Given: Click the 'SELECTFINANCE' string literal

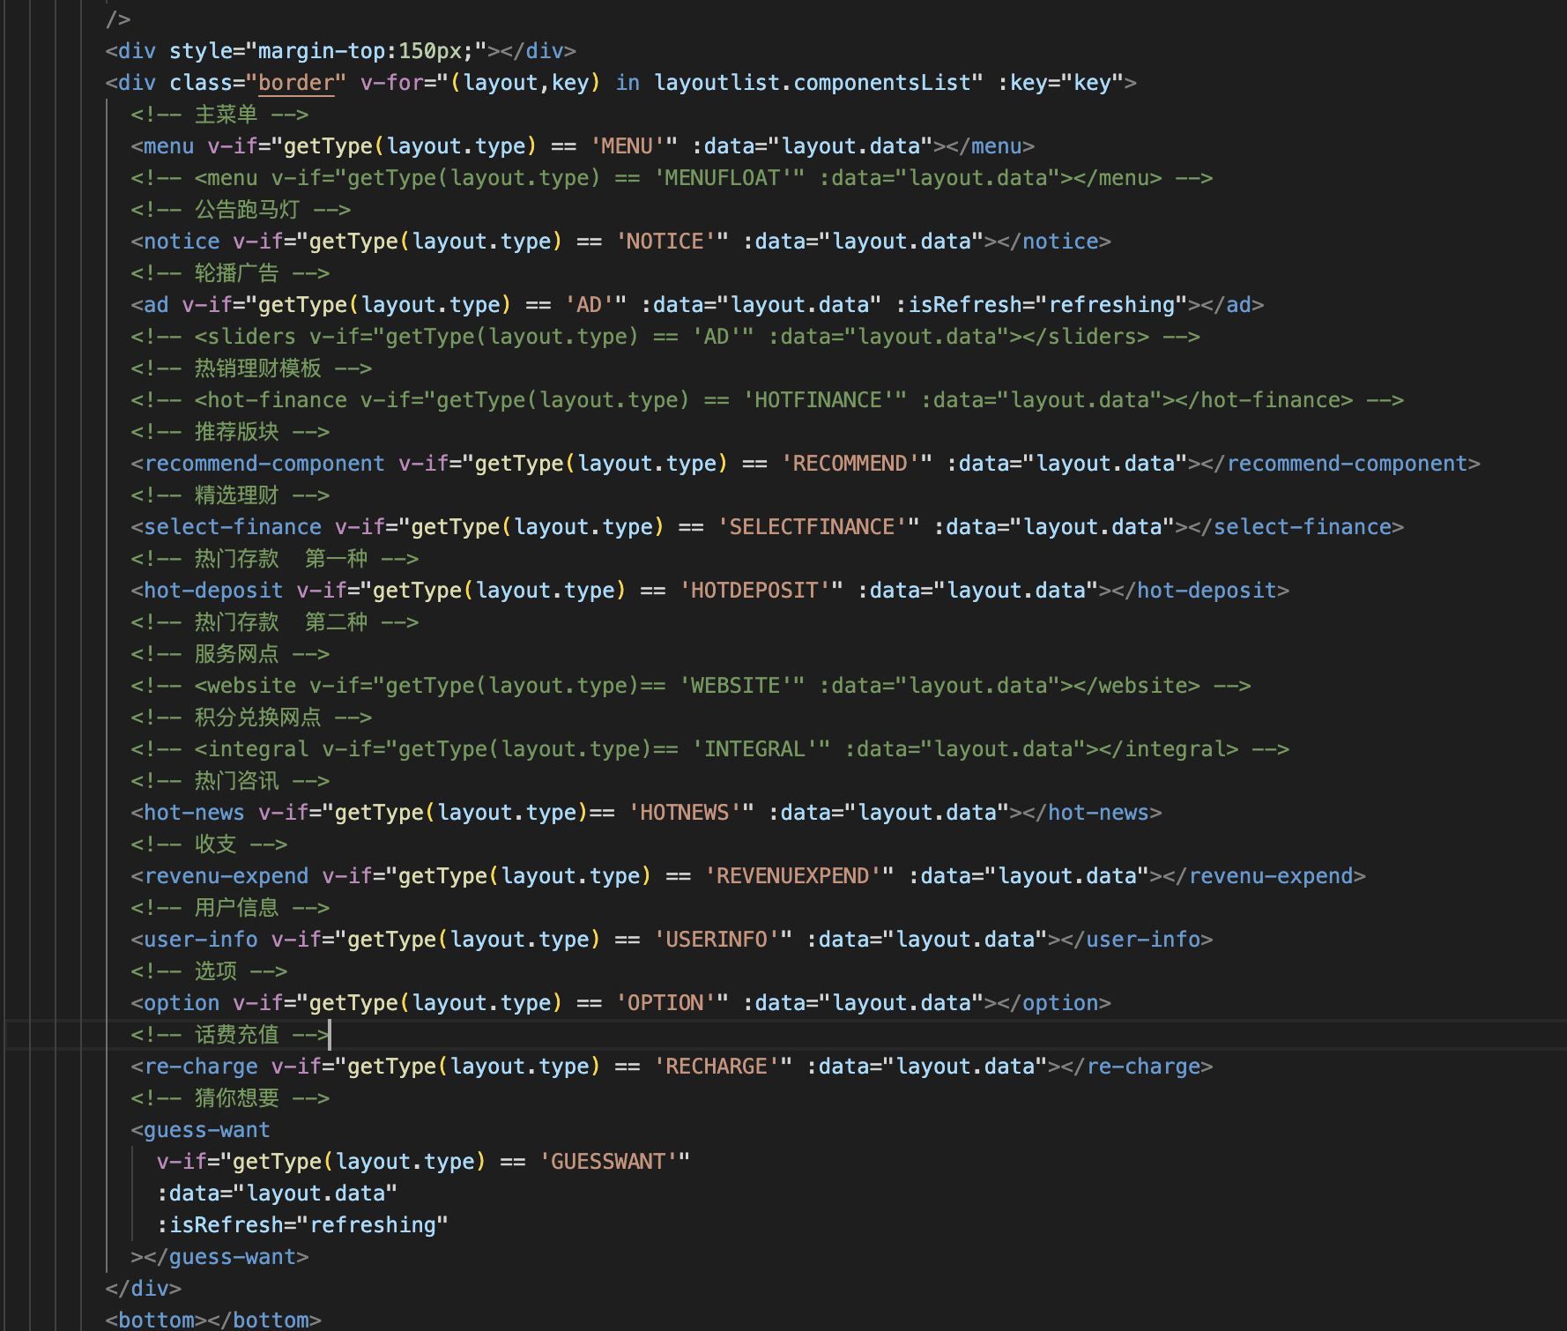Looking at the screenshot, I should tap(812, 527).
